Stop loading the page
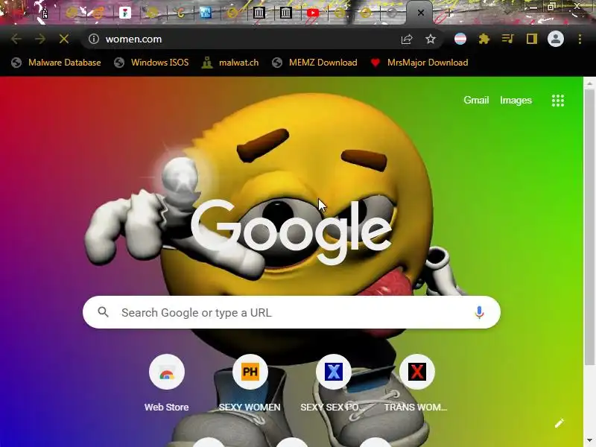The height and width of the screenshot is (447, 596). [64, 39]
